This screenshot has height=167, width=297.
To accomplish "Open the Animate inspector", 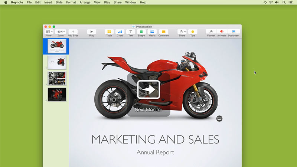I will pyautogui.click(x=222, y=32).
